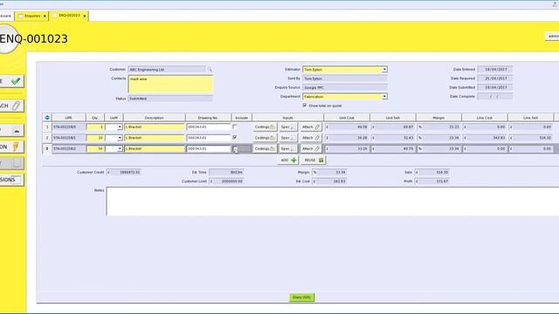Click Description field of line 2
The height and width of the screenshot is (314, 559).
155,138
